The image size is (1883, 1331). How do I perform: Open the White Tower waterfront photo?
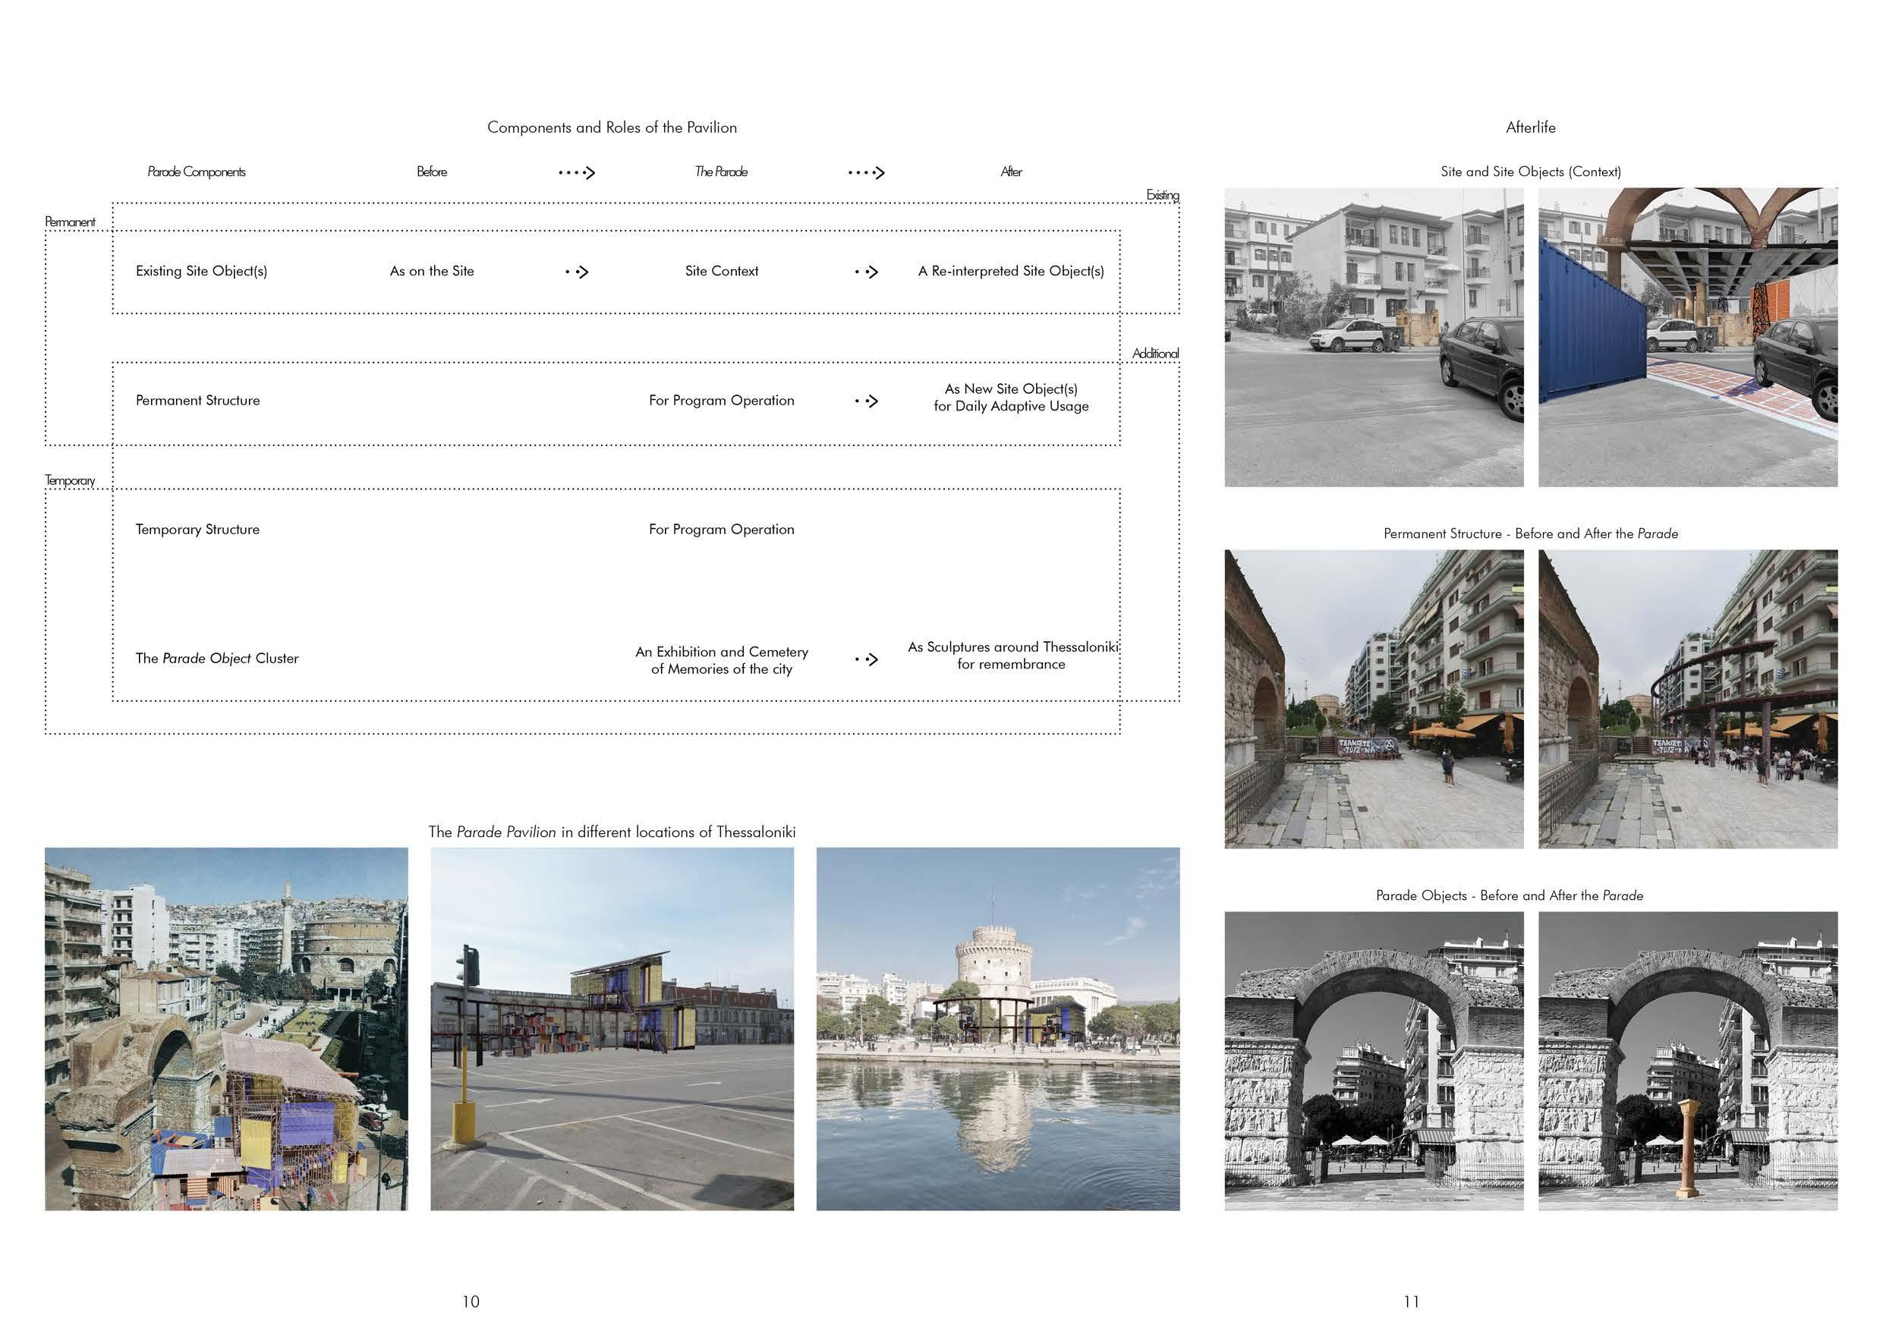click(997, 1028)
